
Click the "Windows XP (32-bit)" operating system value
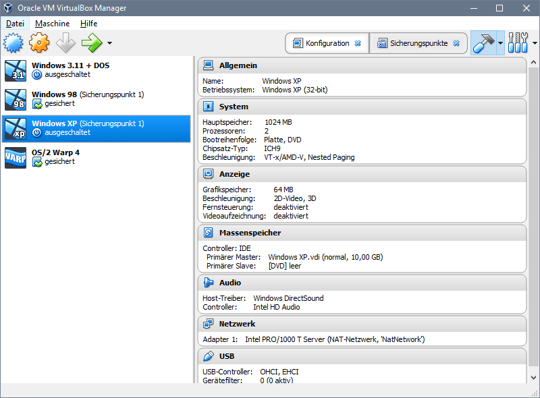[x=295, y=90]
